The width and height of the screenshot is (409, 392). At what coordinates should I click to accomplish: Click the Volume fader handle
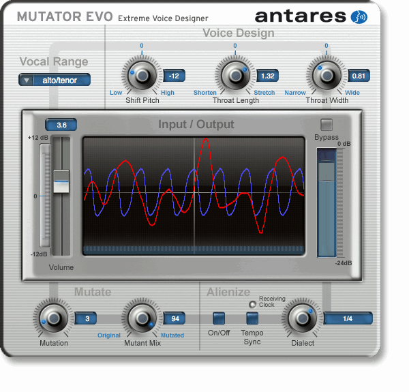click(61, 181)
